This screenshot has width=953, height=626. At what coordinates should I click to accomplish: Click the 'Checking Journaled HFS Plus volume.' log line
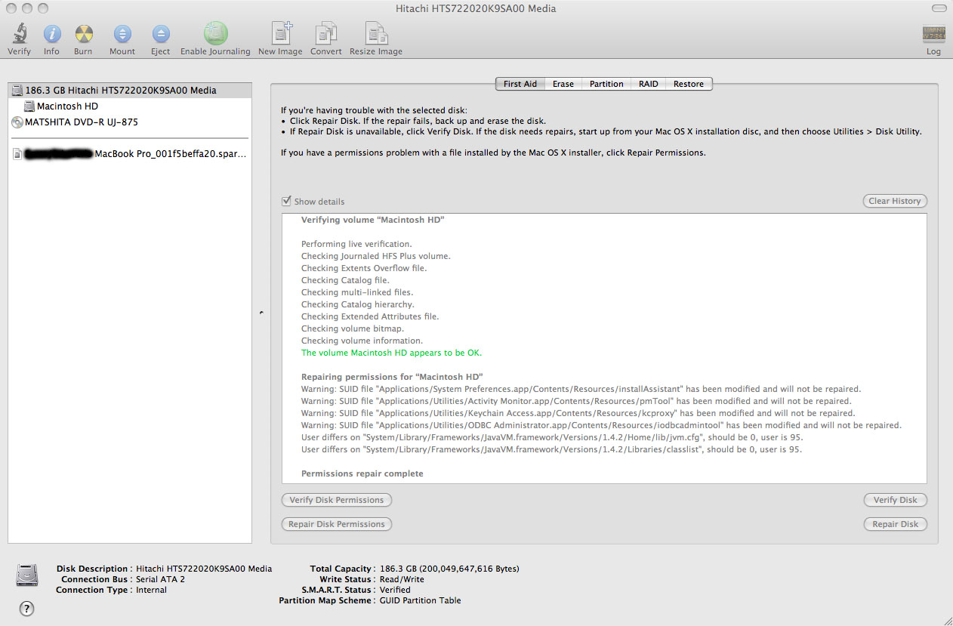pos(376,256)
